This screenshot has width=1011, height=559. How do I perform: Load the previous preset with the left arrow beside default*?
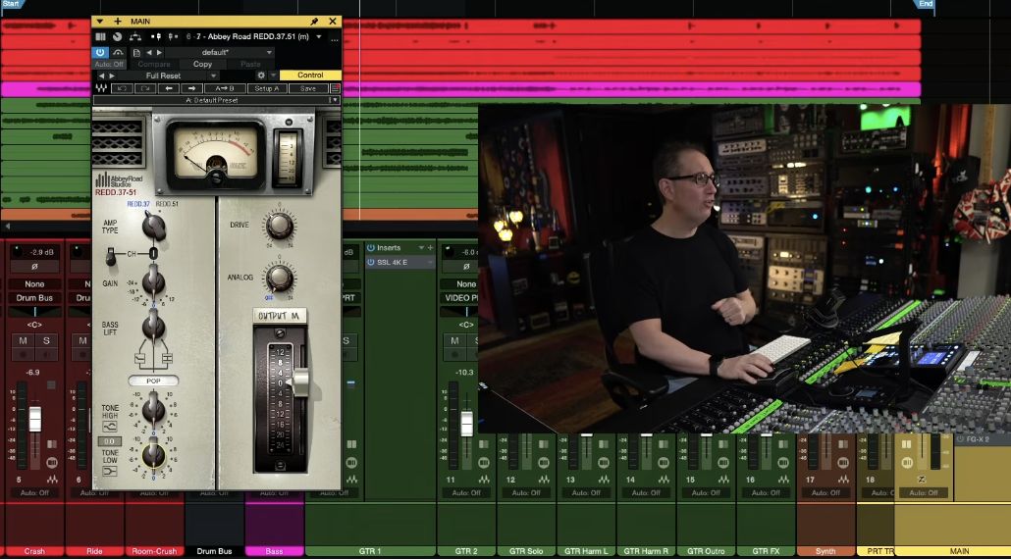pyautogui.click(x=149, y=52)
